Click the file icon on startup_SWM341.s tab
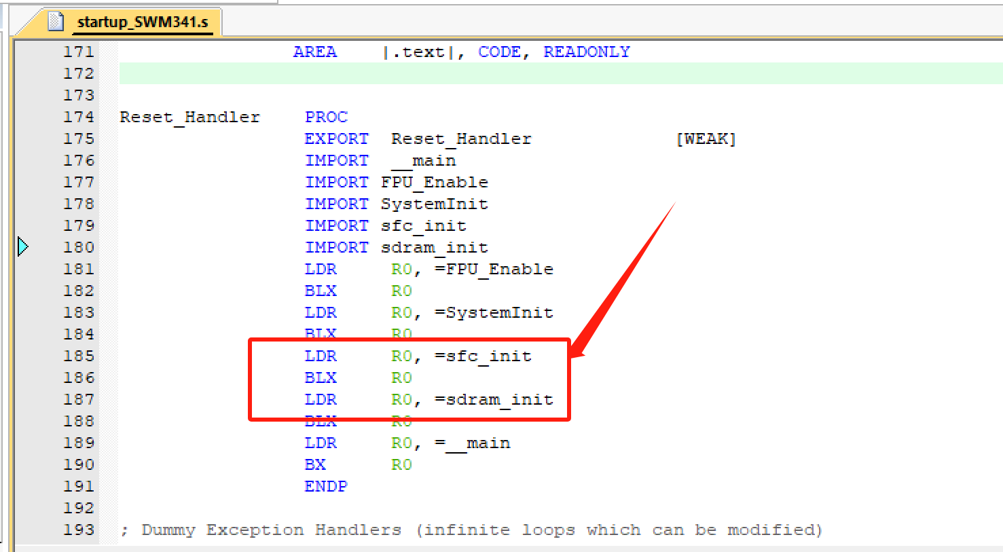Image resolution: width=1003 pixels, height=552 pixels. tap(56, 22)
